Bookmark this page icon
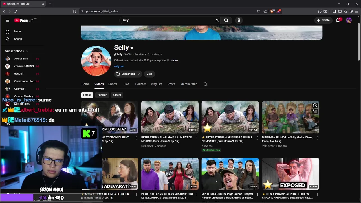Image resolution: width=361 pixels, height=203 pixels. click(74, 11)
